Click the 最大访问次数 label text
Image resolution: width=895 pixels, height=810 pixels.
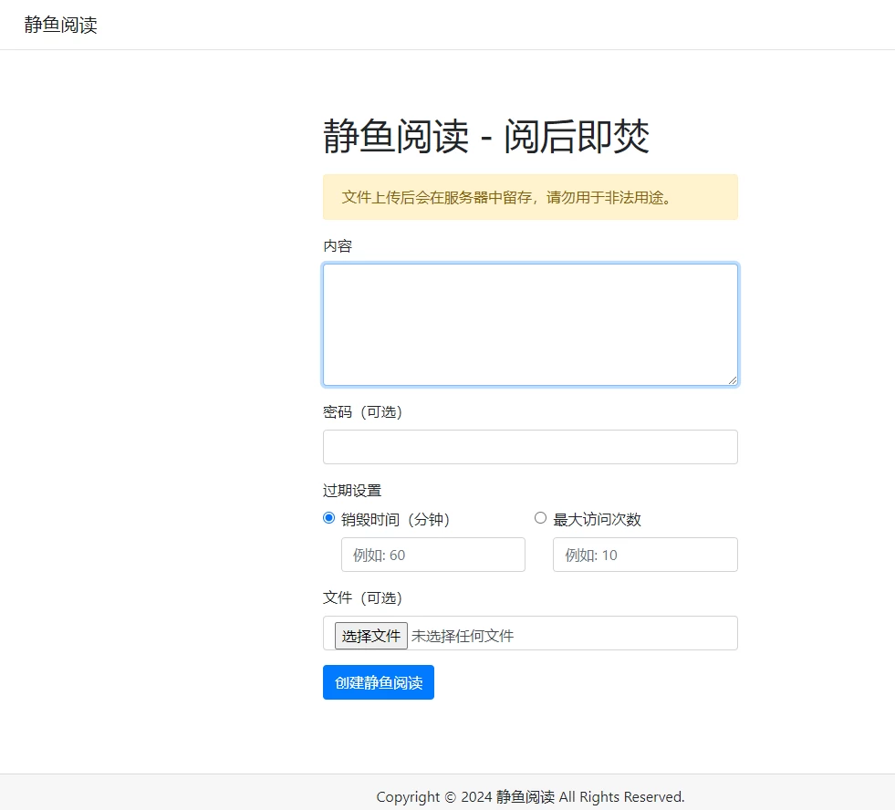(x=597, y=520)
